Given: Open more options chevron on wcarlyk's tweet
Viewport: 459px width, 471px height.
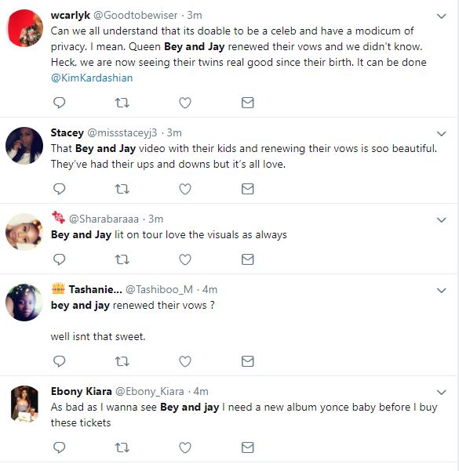Looking at the screenshot, I should [x=441, y=16].
